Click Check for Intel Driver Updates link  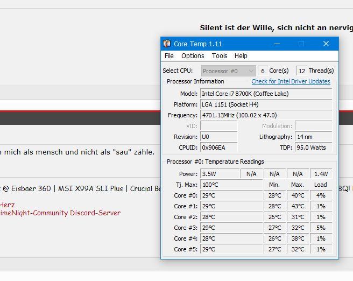(x=291, y=81)
